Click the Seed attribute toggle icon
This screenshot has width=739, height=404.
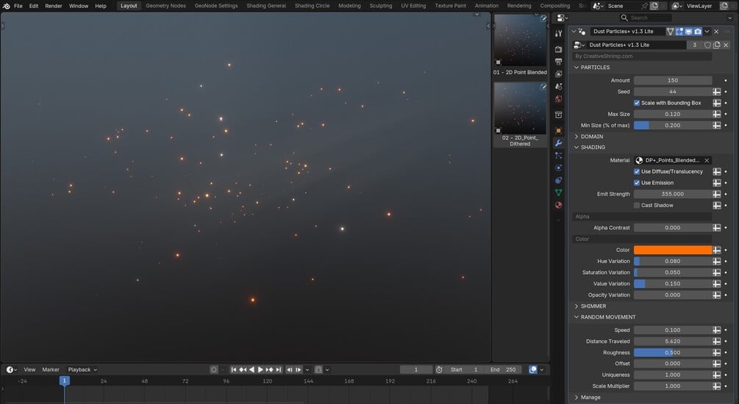coord(716,91)
